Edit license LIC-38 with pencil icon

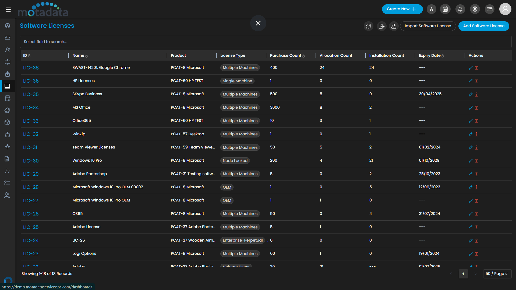[471, 68]
